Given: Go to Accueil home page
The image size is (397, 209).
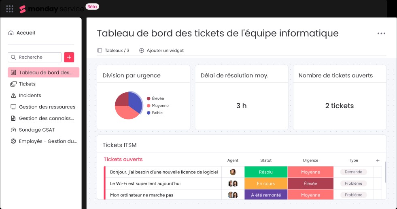Looking at the screenshot, I should (x=25, y=33).
